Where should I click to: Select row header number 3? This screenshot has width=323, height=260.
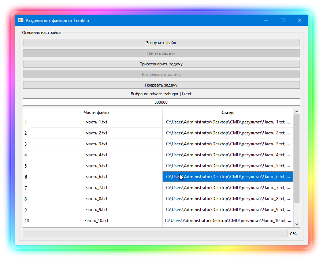[27, 144]
